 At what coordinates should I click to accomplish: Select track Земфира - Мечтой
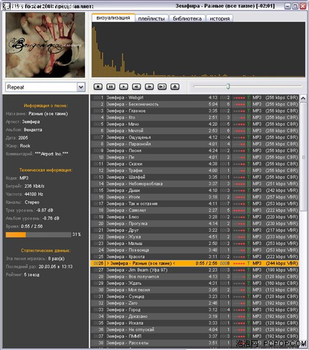(x=195, y=131)
